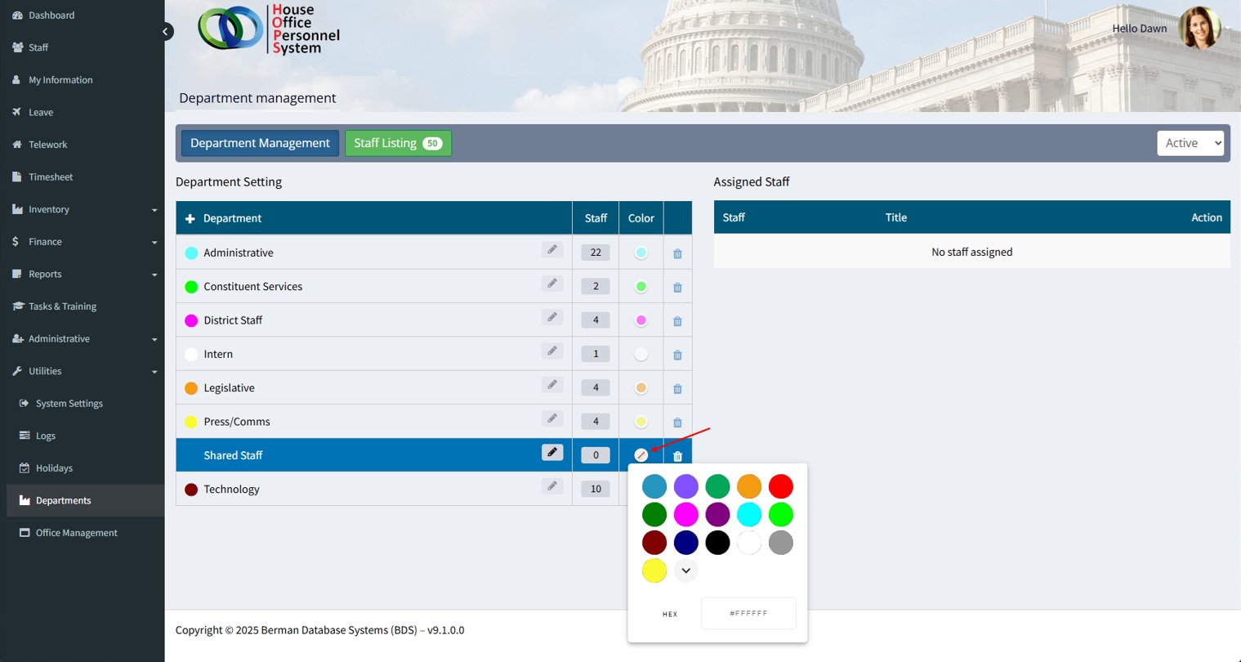Delete the Constituent Services department
Image resolution: width=1241 pixels, height=662 pixels.
tap(677, 288)
